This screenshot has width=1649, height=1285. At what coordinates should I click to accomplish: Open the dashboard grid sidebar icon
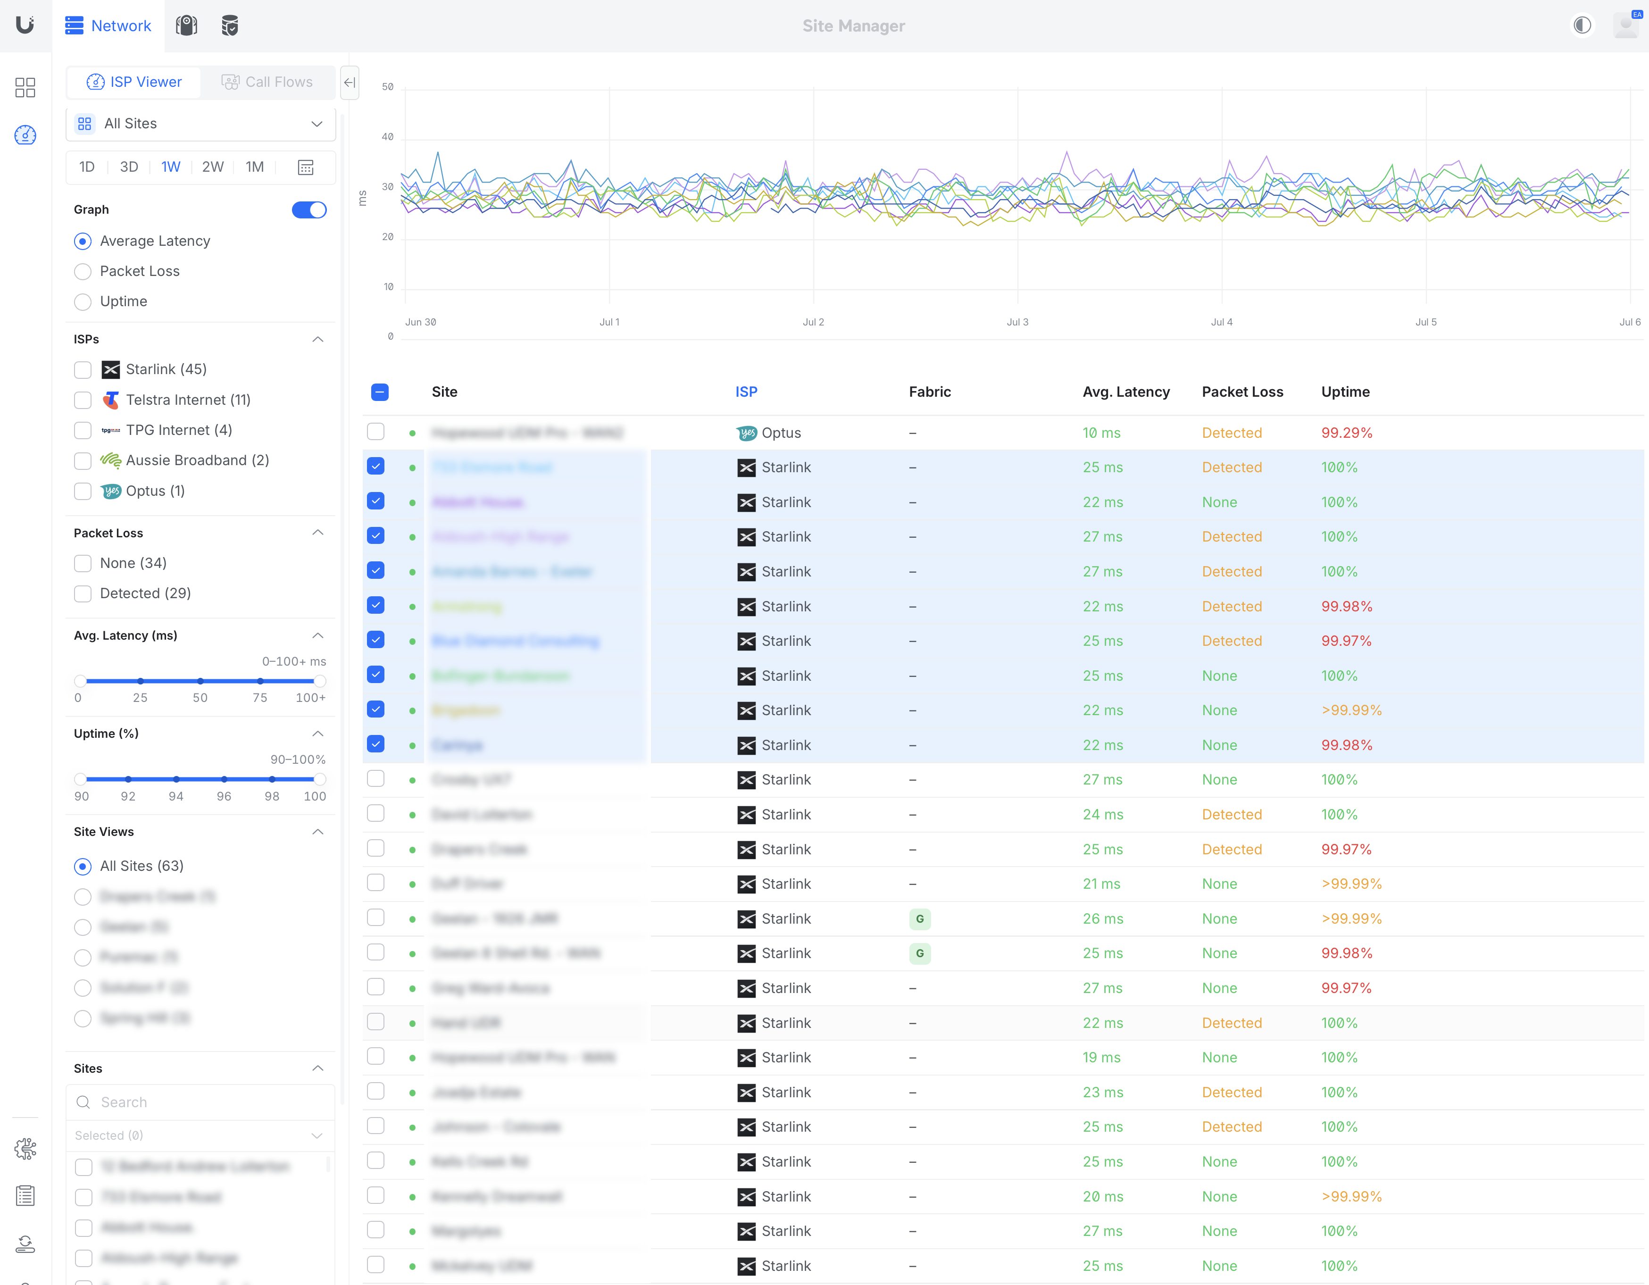click(x=25, y=88)
